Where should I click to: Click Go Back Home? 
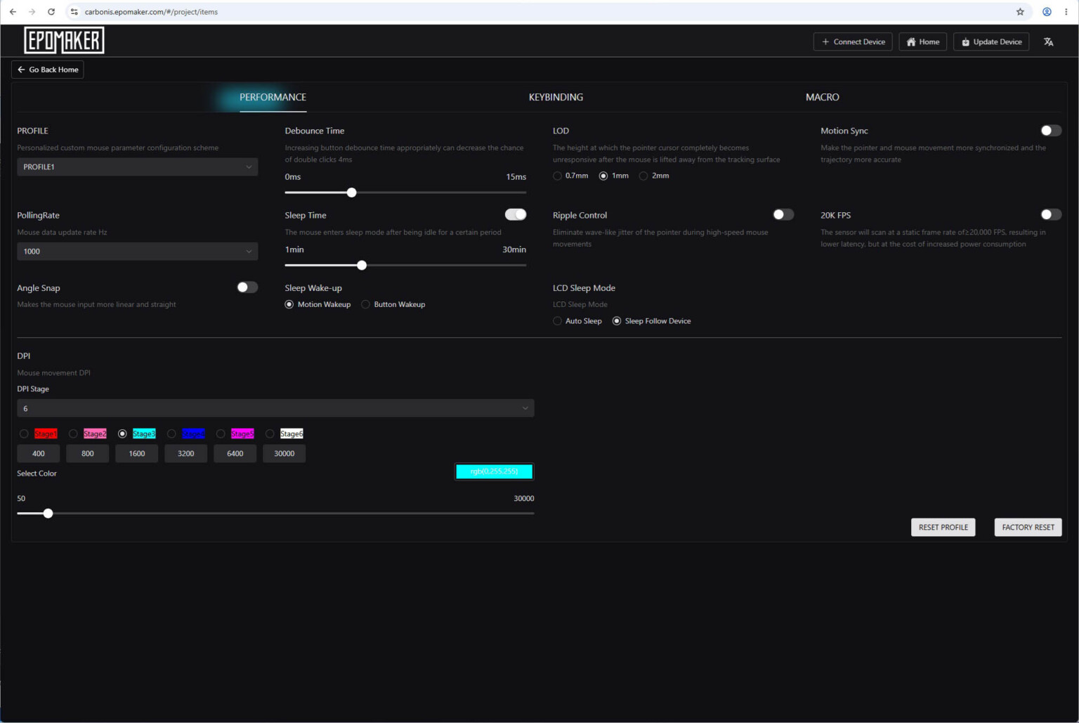coord(48,70)
